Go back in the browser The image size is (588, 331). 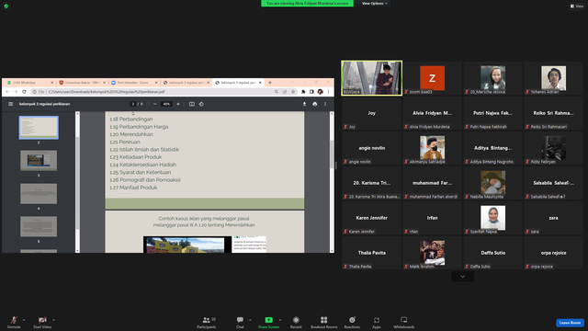coord(7,92)
